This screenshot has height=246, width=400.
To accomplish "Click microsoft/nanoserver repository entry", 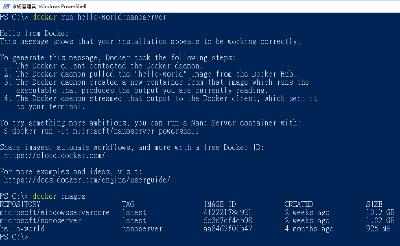I will 41,221.
